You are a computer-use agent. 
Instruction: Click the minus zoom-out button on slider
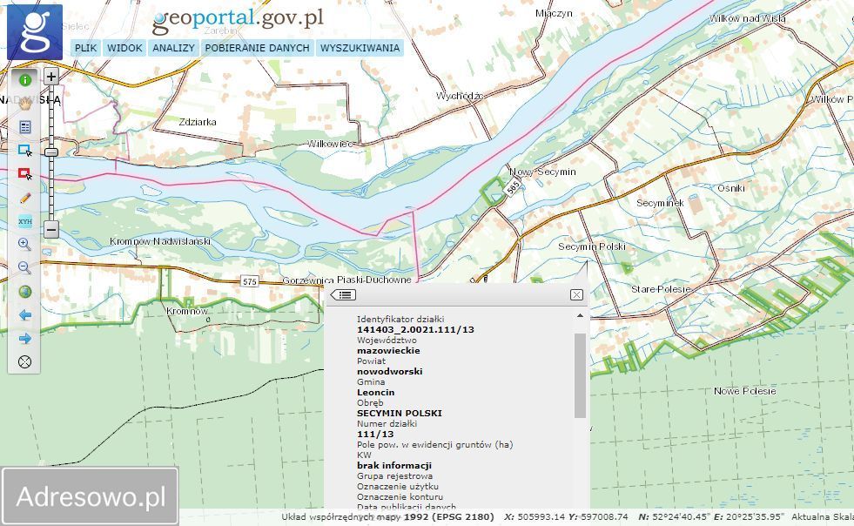51,230
